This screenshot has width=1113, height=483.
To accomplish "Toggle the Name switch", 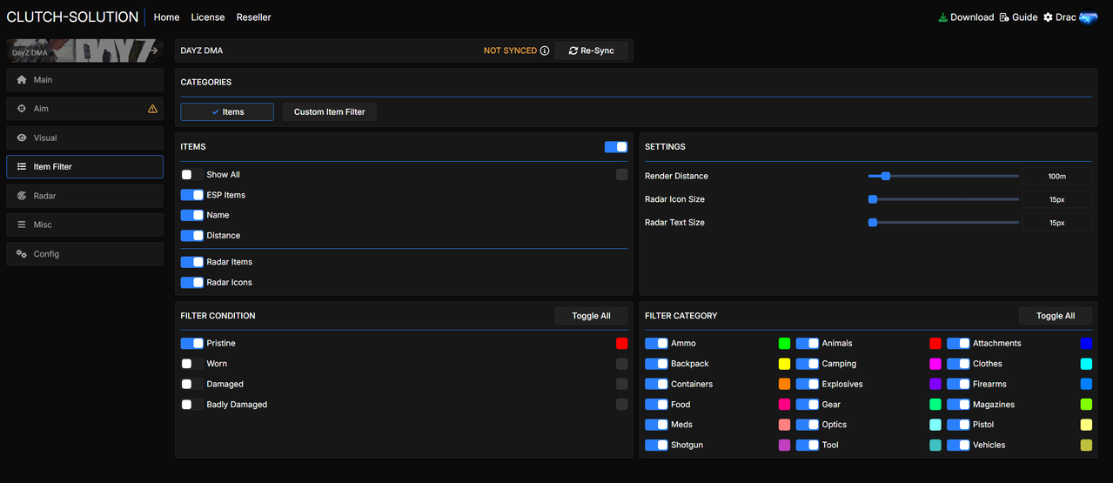I will (192, 215).
